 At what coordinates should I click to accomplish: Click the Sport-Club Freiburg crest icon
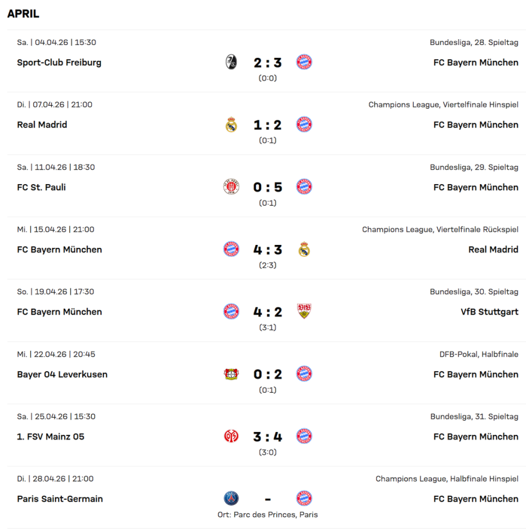coord(231,63)
